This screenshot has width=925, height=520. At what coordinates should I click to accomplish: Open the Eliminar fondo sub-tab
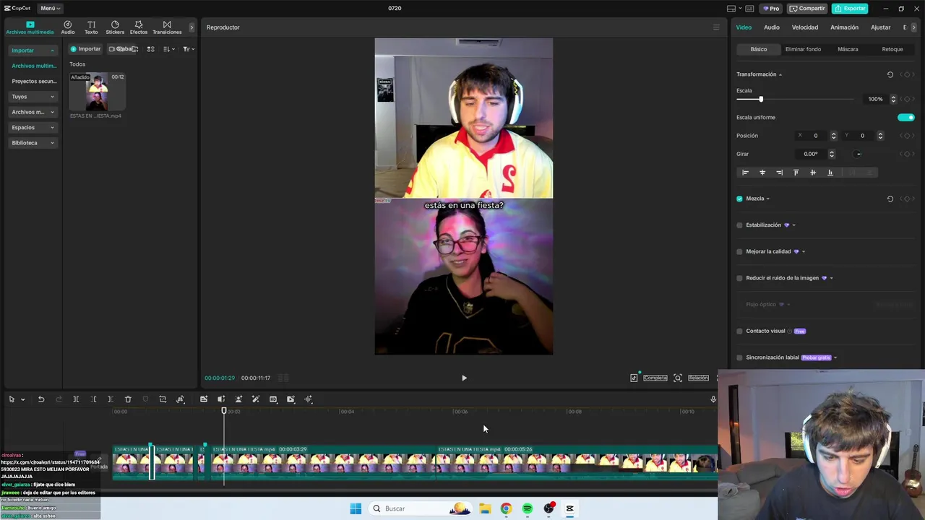[x=803, y=49]
